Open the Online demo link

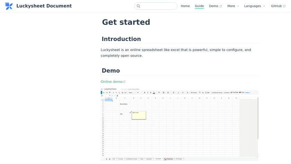pyautogui.click(x=112, y=82)
